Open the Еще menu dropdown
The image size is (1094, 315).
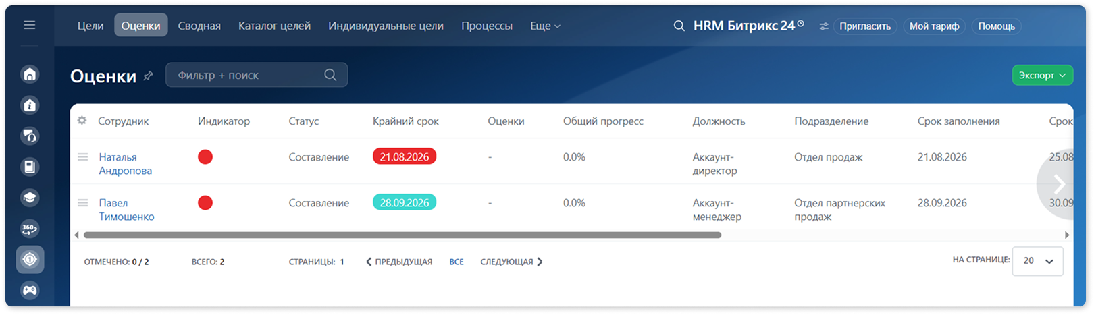[x=545, y=26]
